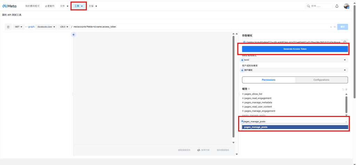Remove pages_read_user_content permission with its X
356x165 pixels.
pos(243,107)
